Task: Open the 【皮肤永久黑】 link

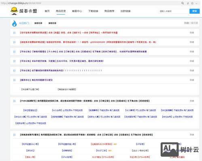Action: [x=104, y=117]
